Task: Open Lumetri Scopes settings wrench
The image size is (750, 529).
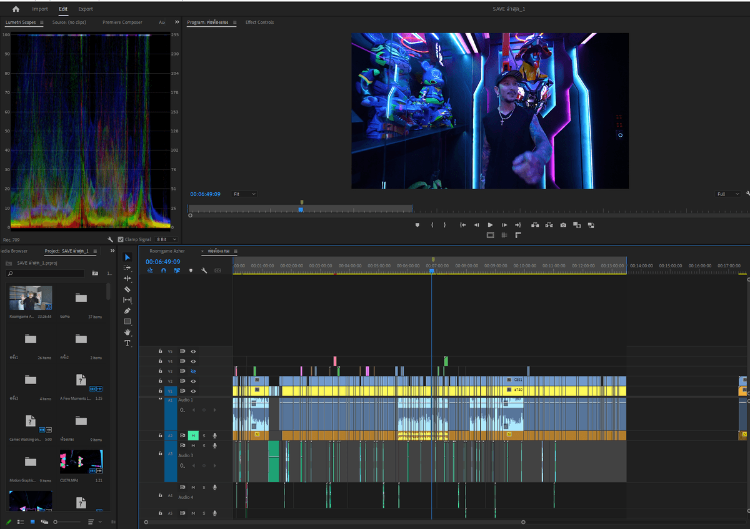Action: coord(111,239)
